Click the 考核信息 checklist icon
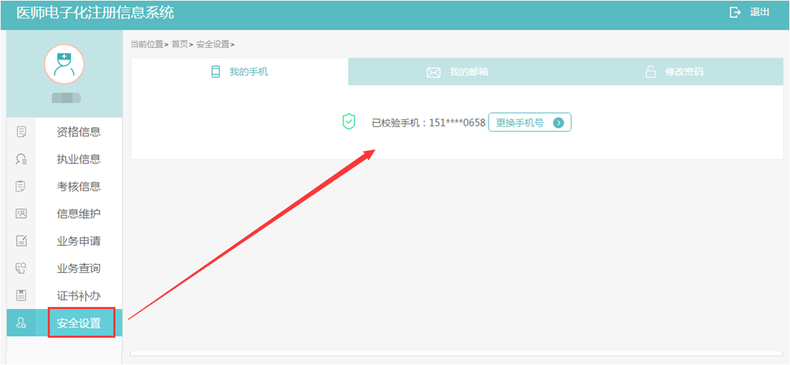This screenshot has height=365, width=790. (21, 187)
